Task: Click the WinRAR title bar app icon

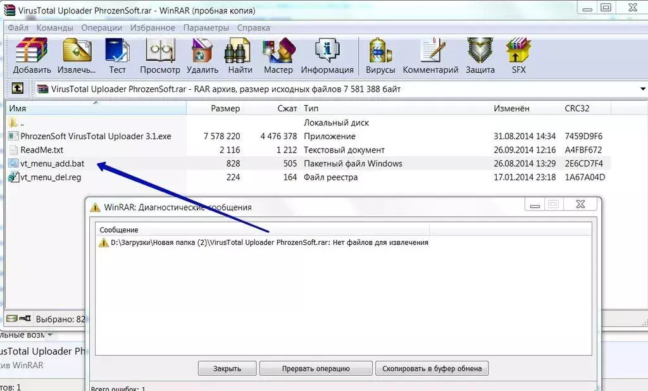Action: click(x=9, y=10)
